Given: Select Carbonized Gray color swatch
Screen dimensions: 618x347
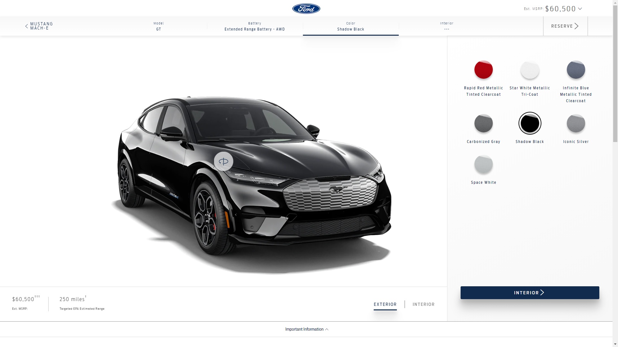Looking at the screenshot, I should [483, 123].
